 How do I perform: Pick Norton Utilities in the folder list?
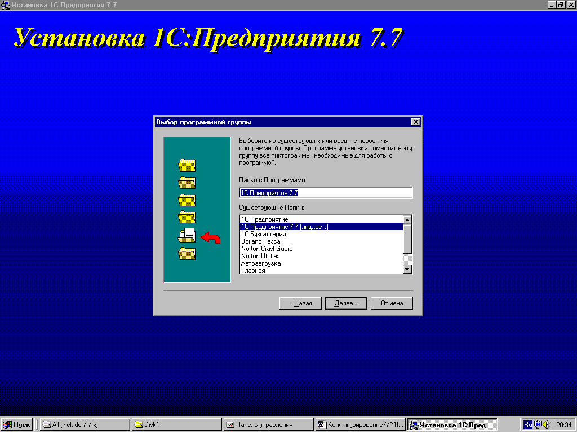(x=321, y=256)
